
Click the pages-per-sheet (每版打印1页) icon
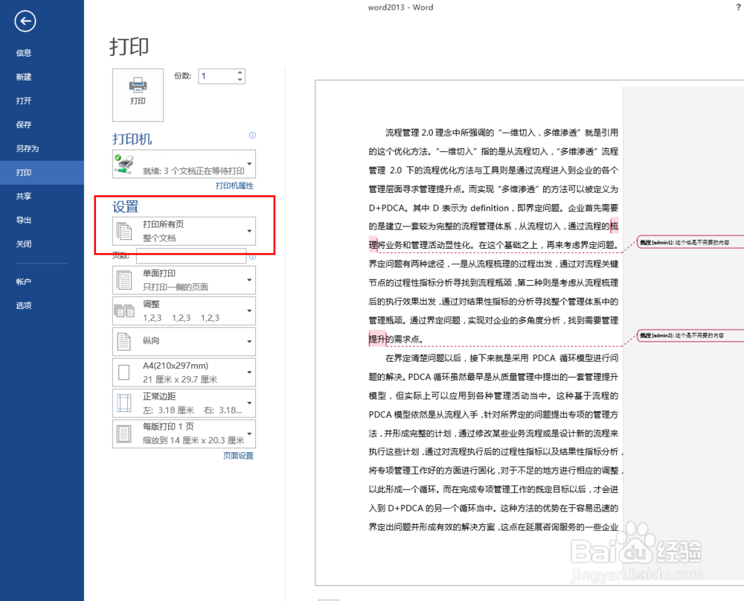pyautogui.click(x=124, y=433)
